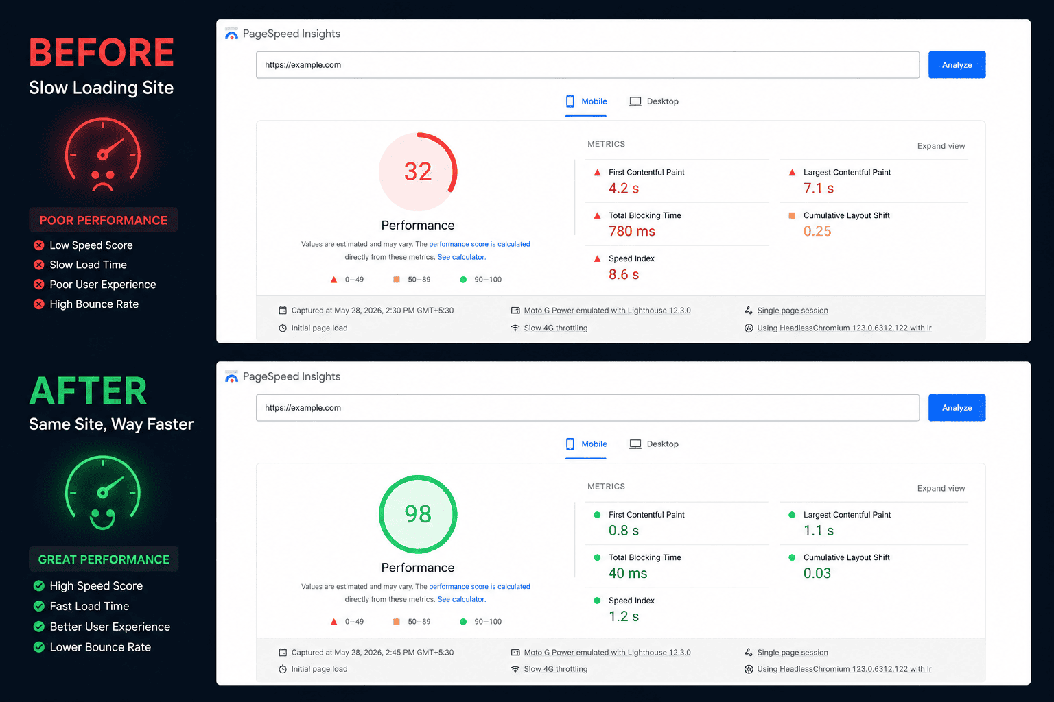
Task: Click the orange 50–89 legend square in the After panel
Action: point(397,622)
